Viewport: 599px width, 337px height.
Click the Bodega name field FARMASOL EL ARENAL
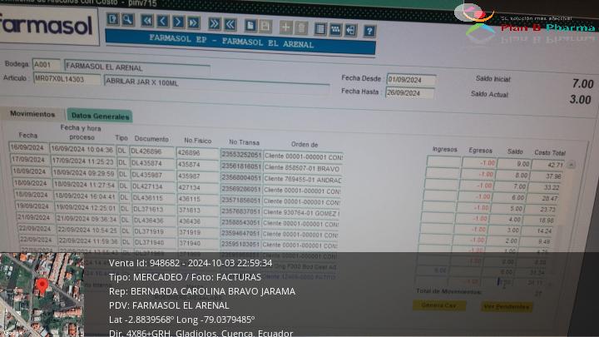coord(137,67)
